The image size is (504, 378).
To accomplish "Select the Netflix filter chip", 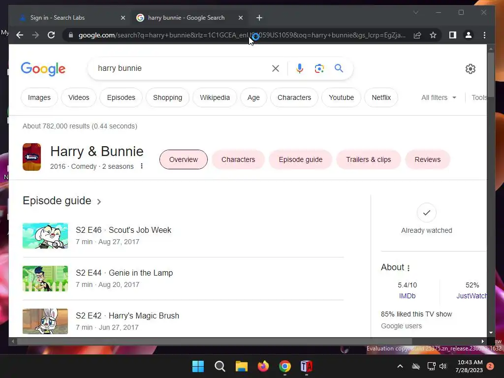I will click(381, 97).
